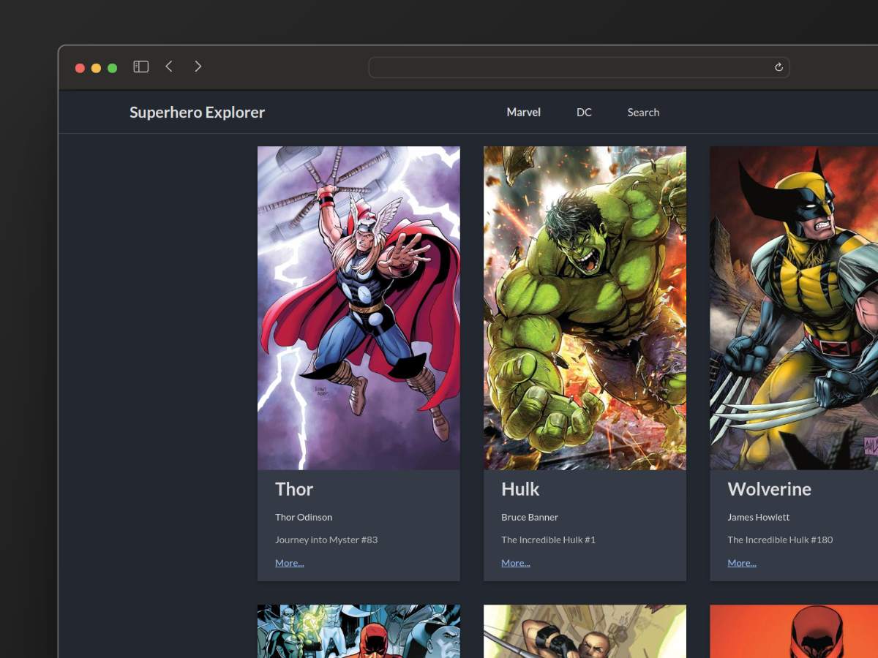This screenshot has height=658, width=878.
Task: Open the Superhero Explorer home title
Action: 197,112
